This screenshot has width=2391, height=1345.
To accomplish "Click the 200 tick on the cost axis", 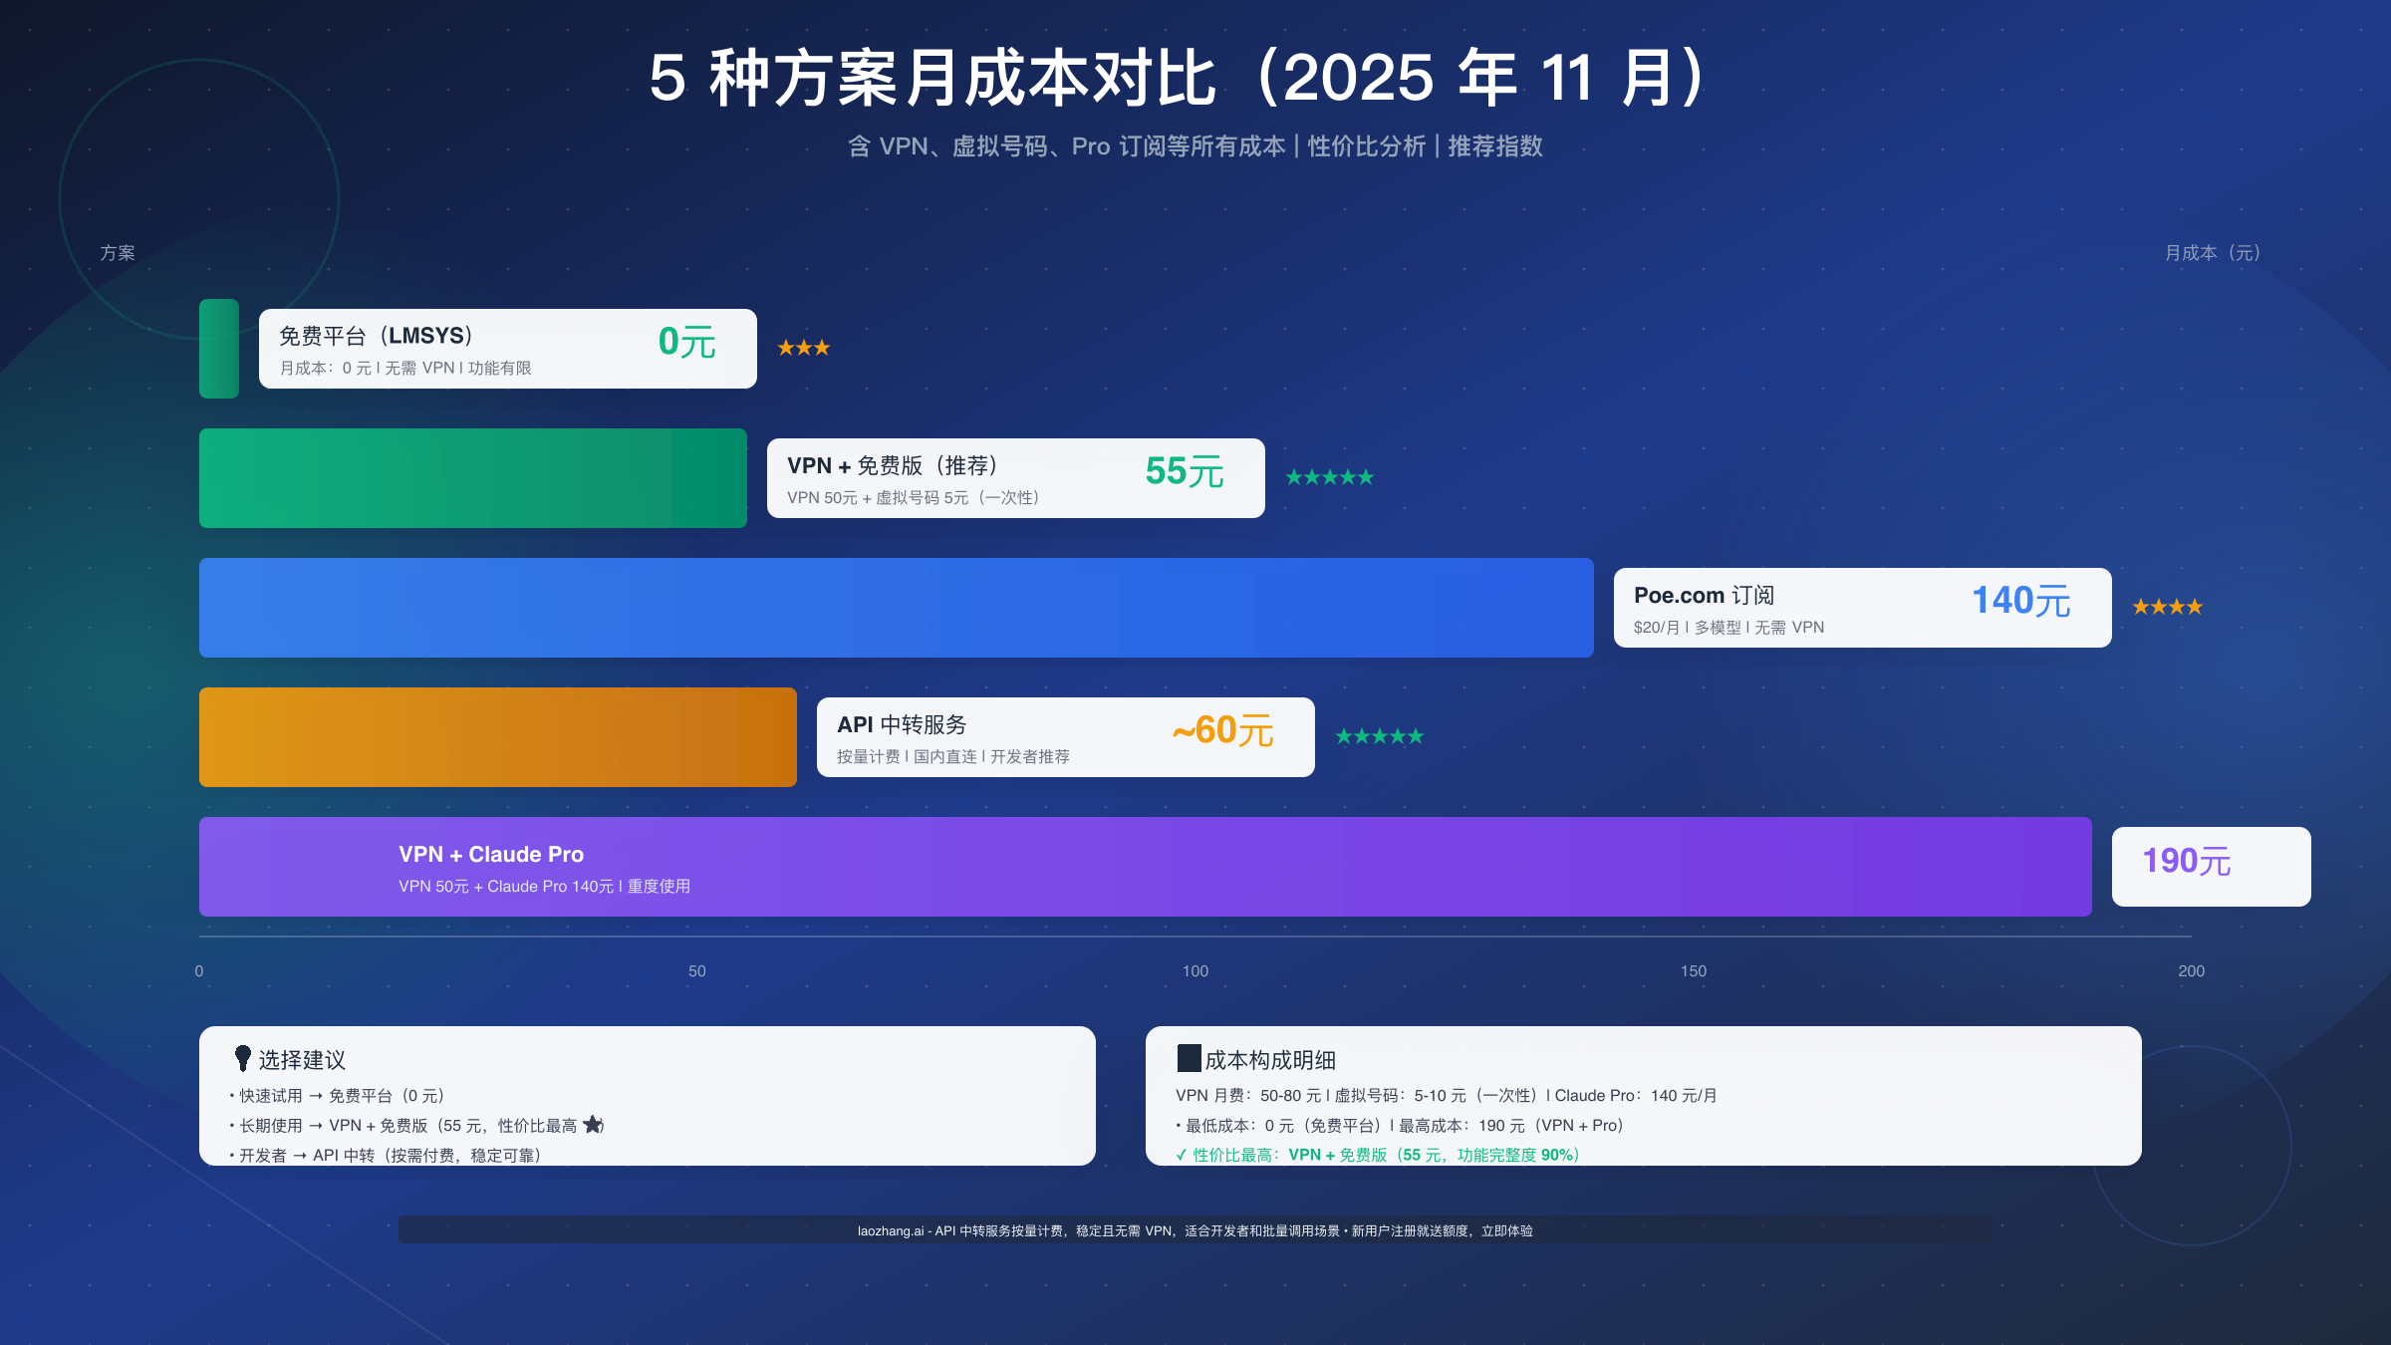I will pyautogui.click(x=2191, y=970).
